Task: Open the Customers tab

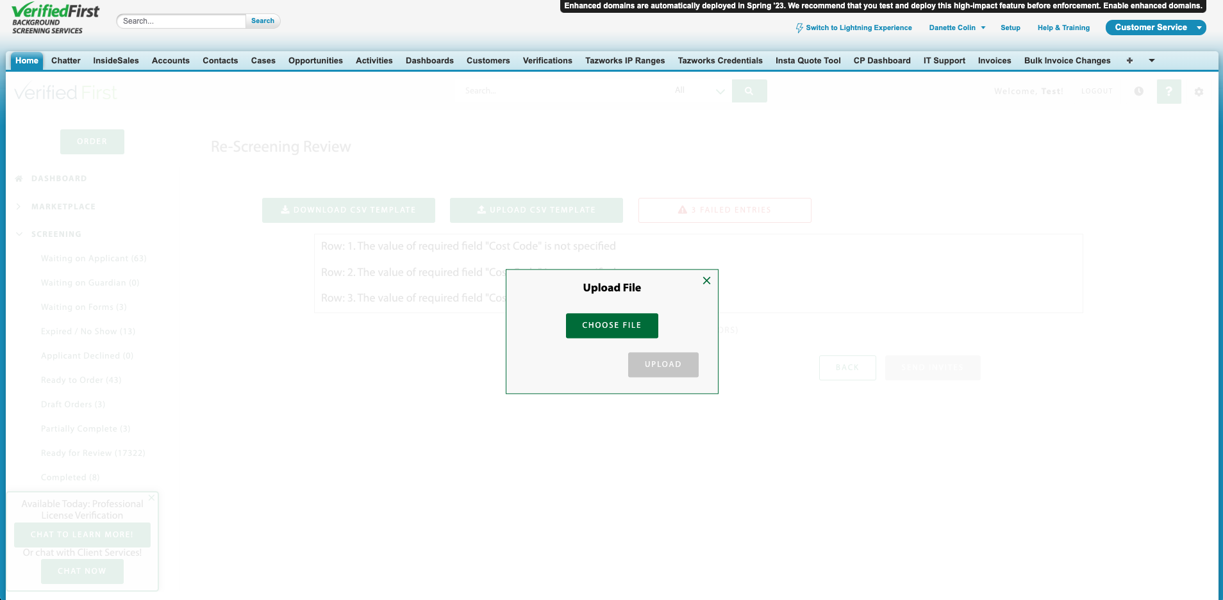Action: pos(488,61)
